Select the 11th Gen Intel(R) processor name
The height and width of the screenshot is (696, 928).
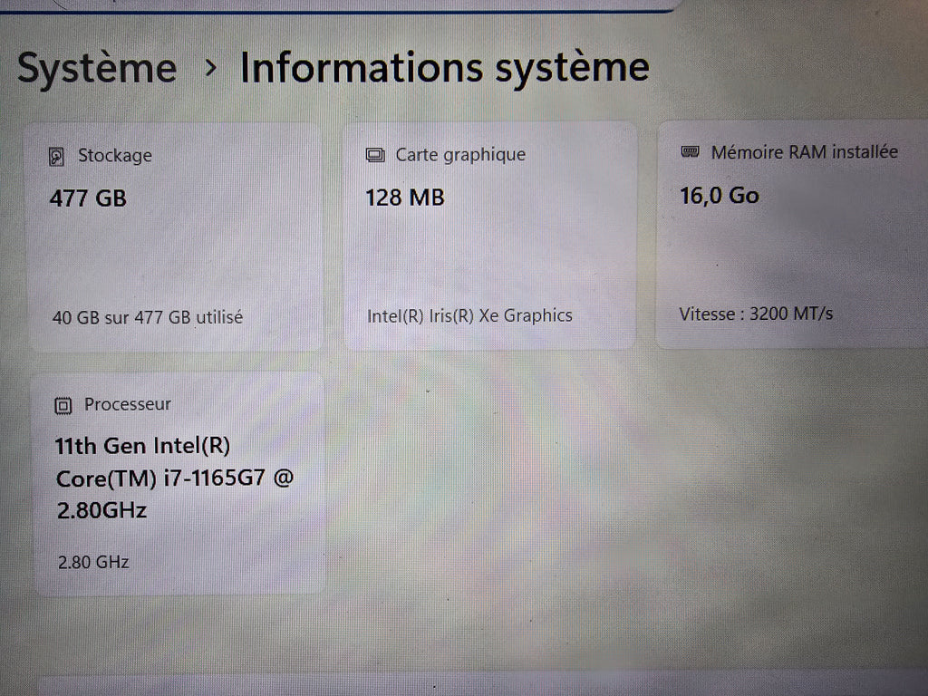click(174, 478)
